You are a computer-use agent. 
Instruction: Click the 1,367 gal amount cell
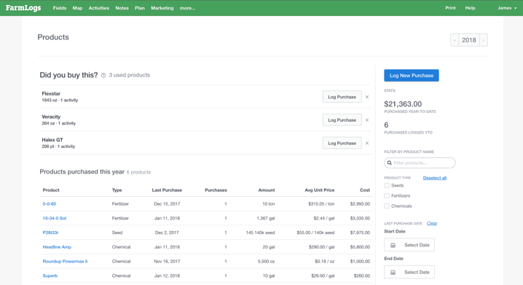(266, 218)
